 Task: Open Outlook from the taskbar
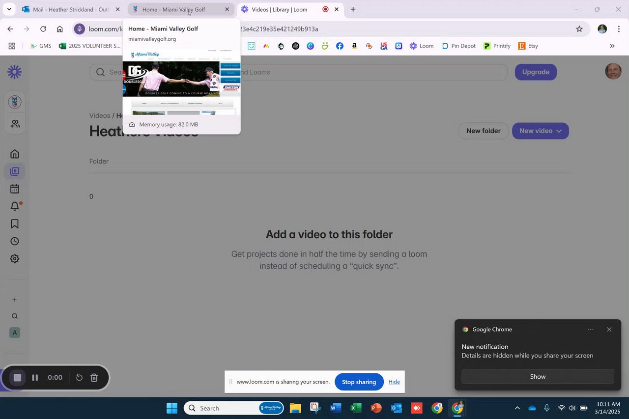[396, 408]
